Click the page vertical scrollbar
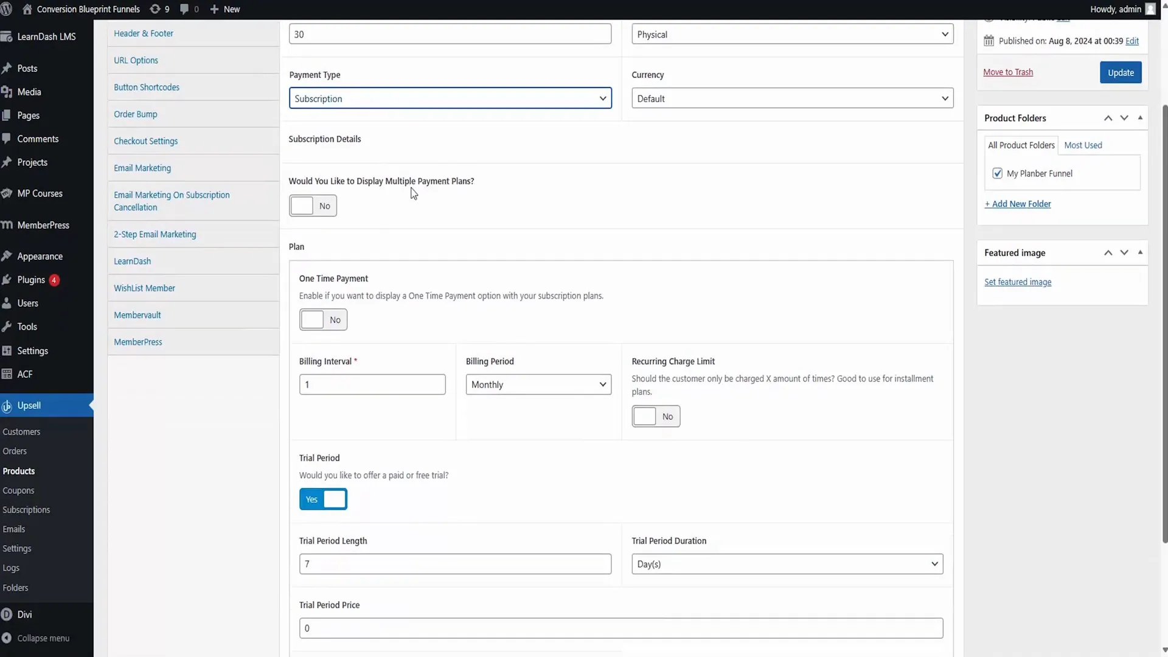Screen dimensions: 1168x657 point(1164,322)
